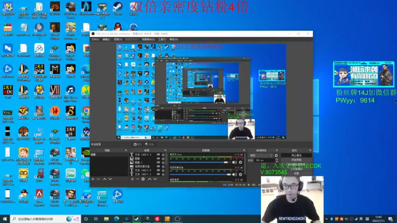Image resolution: width=397 pixels, height=223 pixels.
Task: Lock the 文本 (GDI+) 4 source
Action: point(163,155)
